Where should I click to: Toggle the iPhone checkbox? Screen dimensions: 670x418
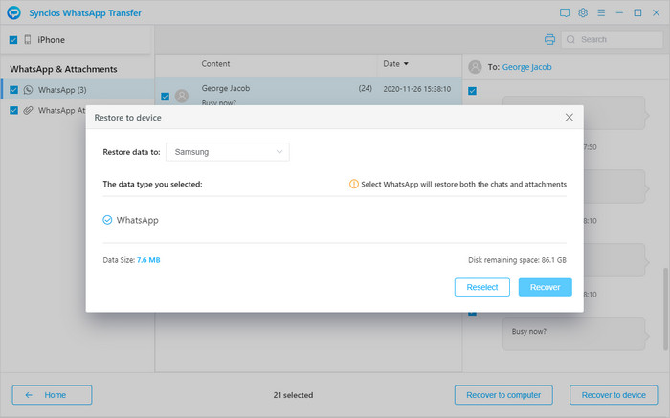[13, 40]
